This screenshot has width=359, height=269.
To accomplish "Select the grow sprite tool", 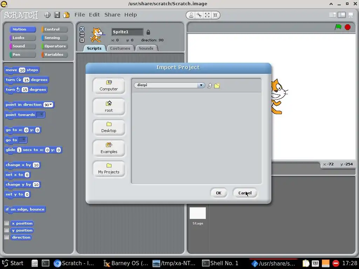I will [x=207, y=15].
